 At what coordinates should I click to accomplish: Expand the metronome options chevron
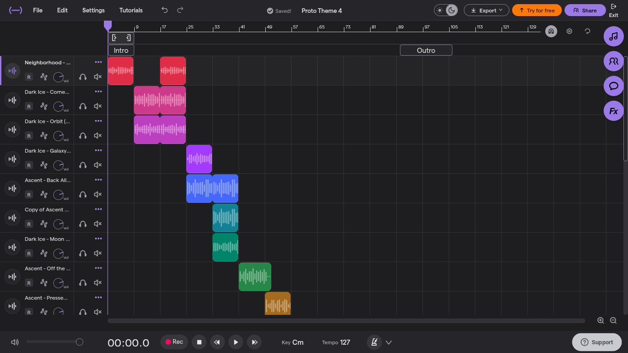coord(388,342)
